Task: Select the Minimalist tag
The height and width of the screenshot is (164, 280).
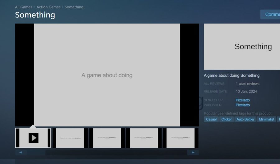Action: tap(267, 119)
